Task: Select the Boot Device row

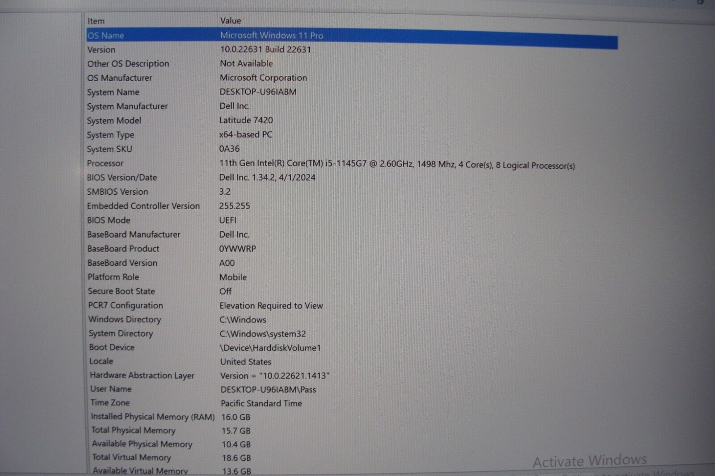Action: click(x=112, y=347)
